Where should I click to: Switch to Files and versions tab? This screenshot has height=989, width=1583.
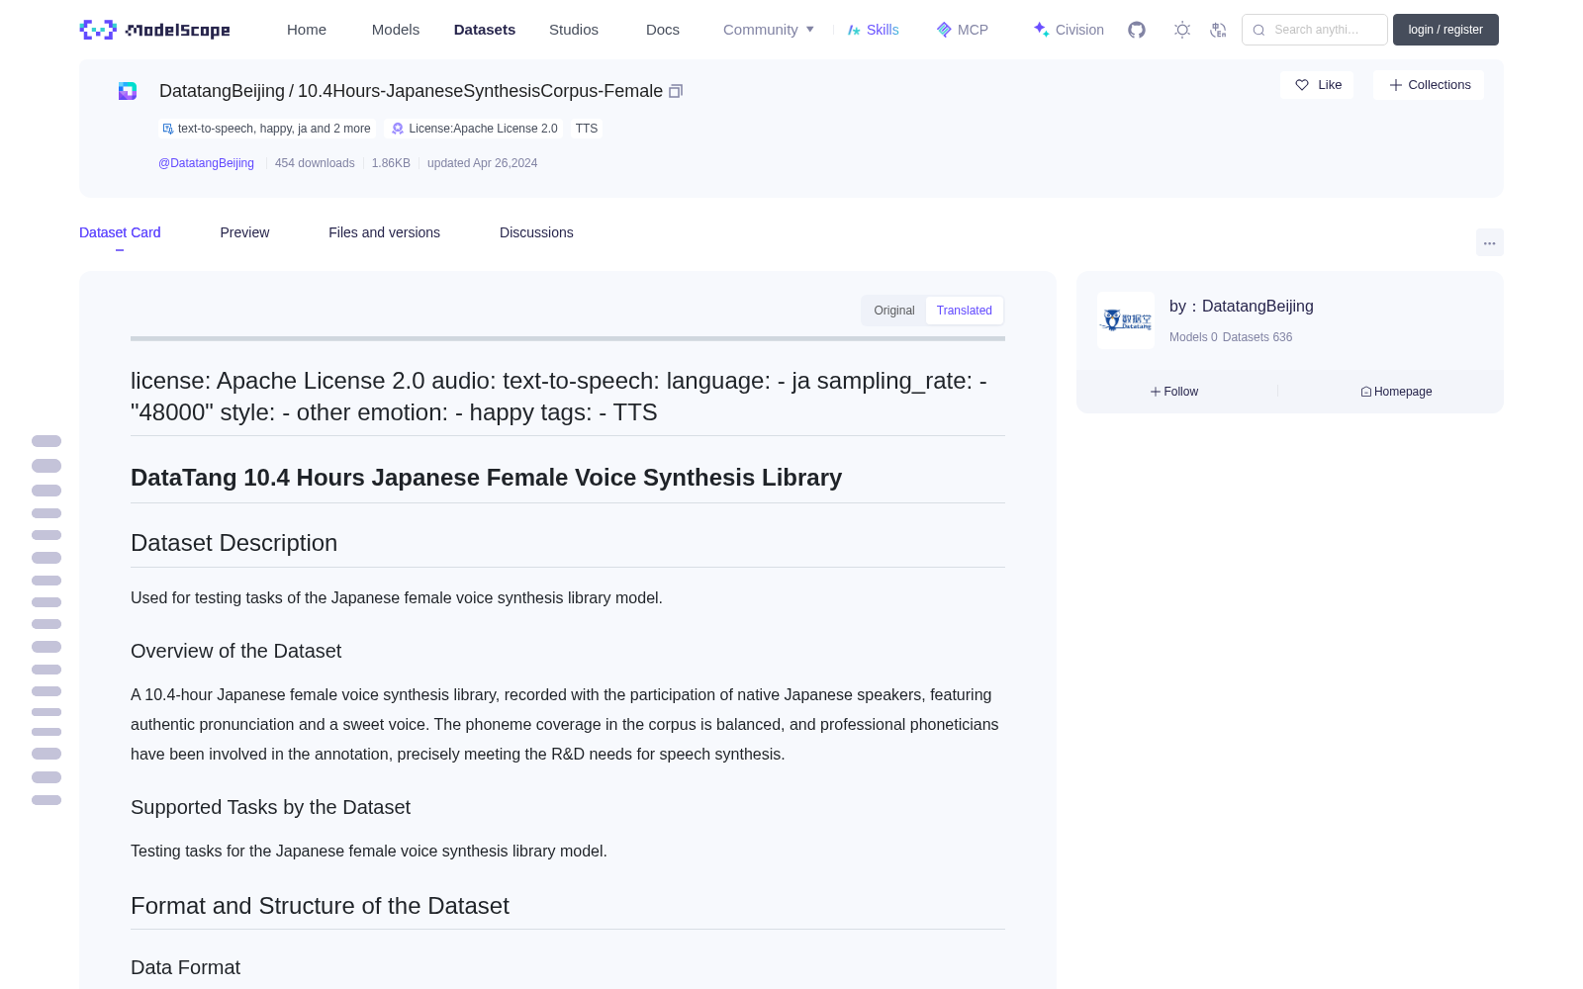point(384,232)
